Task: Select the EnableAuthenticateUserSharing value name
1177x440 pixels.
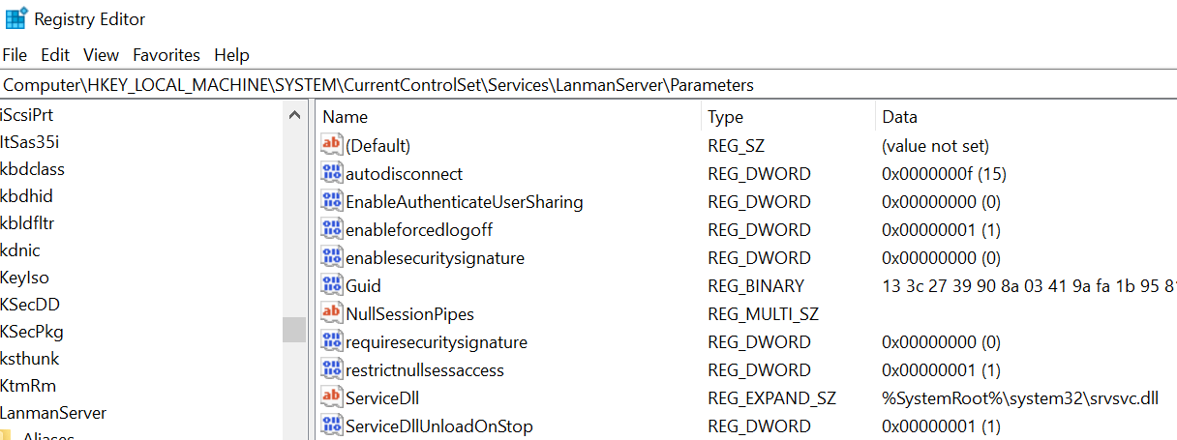Action: (x=465, y=202)
